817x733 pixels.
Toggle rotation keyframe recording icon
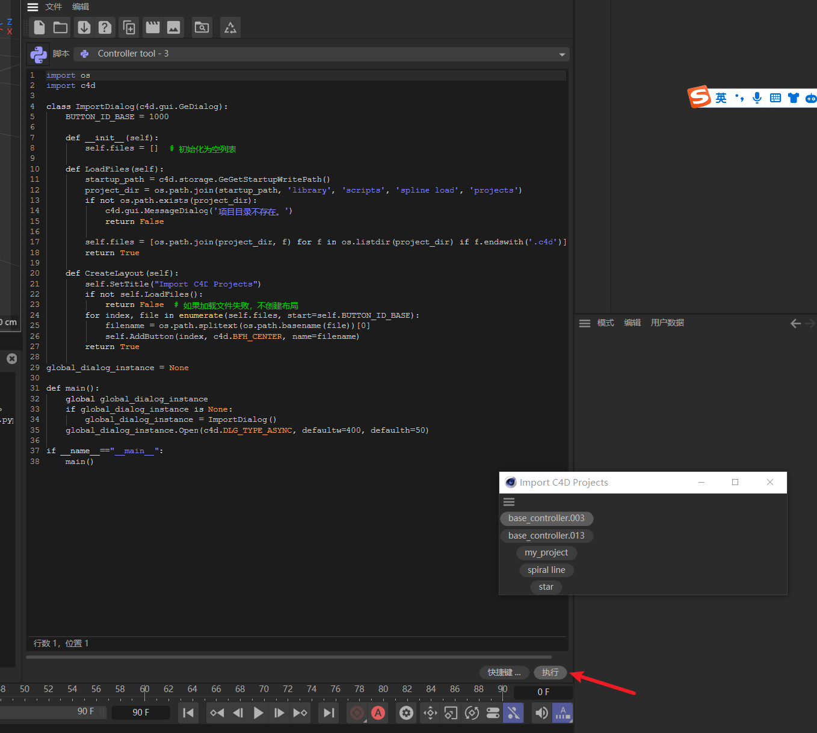pos(472,713)
